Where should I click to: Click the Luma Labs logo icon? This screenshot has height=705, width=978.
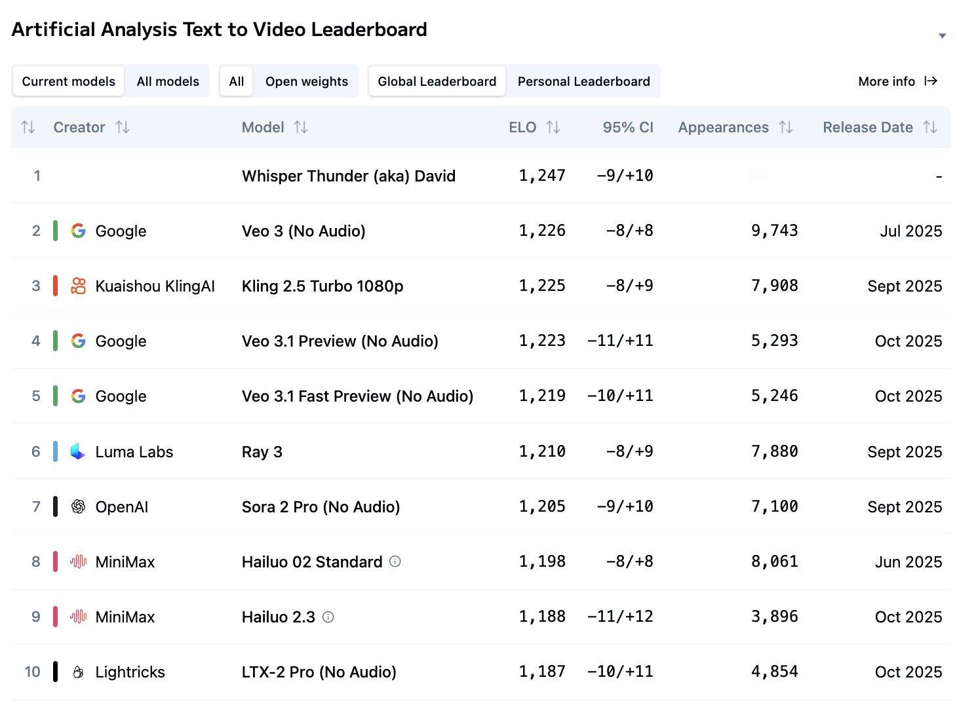point(78,451)
